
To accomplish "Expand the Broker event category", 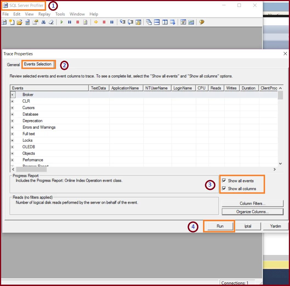I will (x=12, y=95).
